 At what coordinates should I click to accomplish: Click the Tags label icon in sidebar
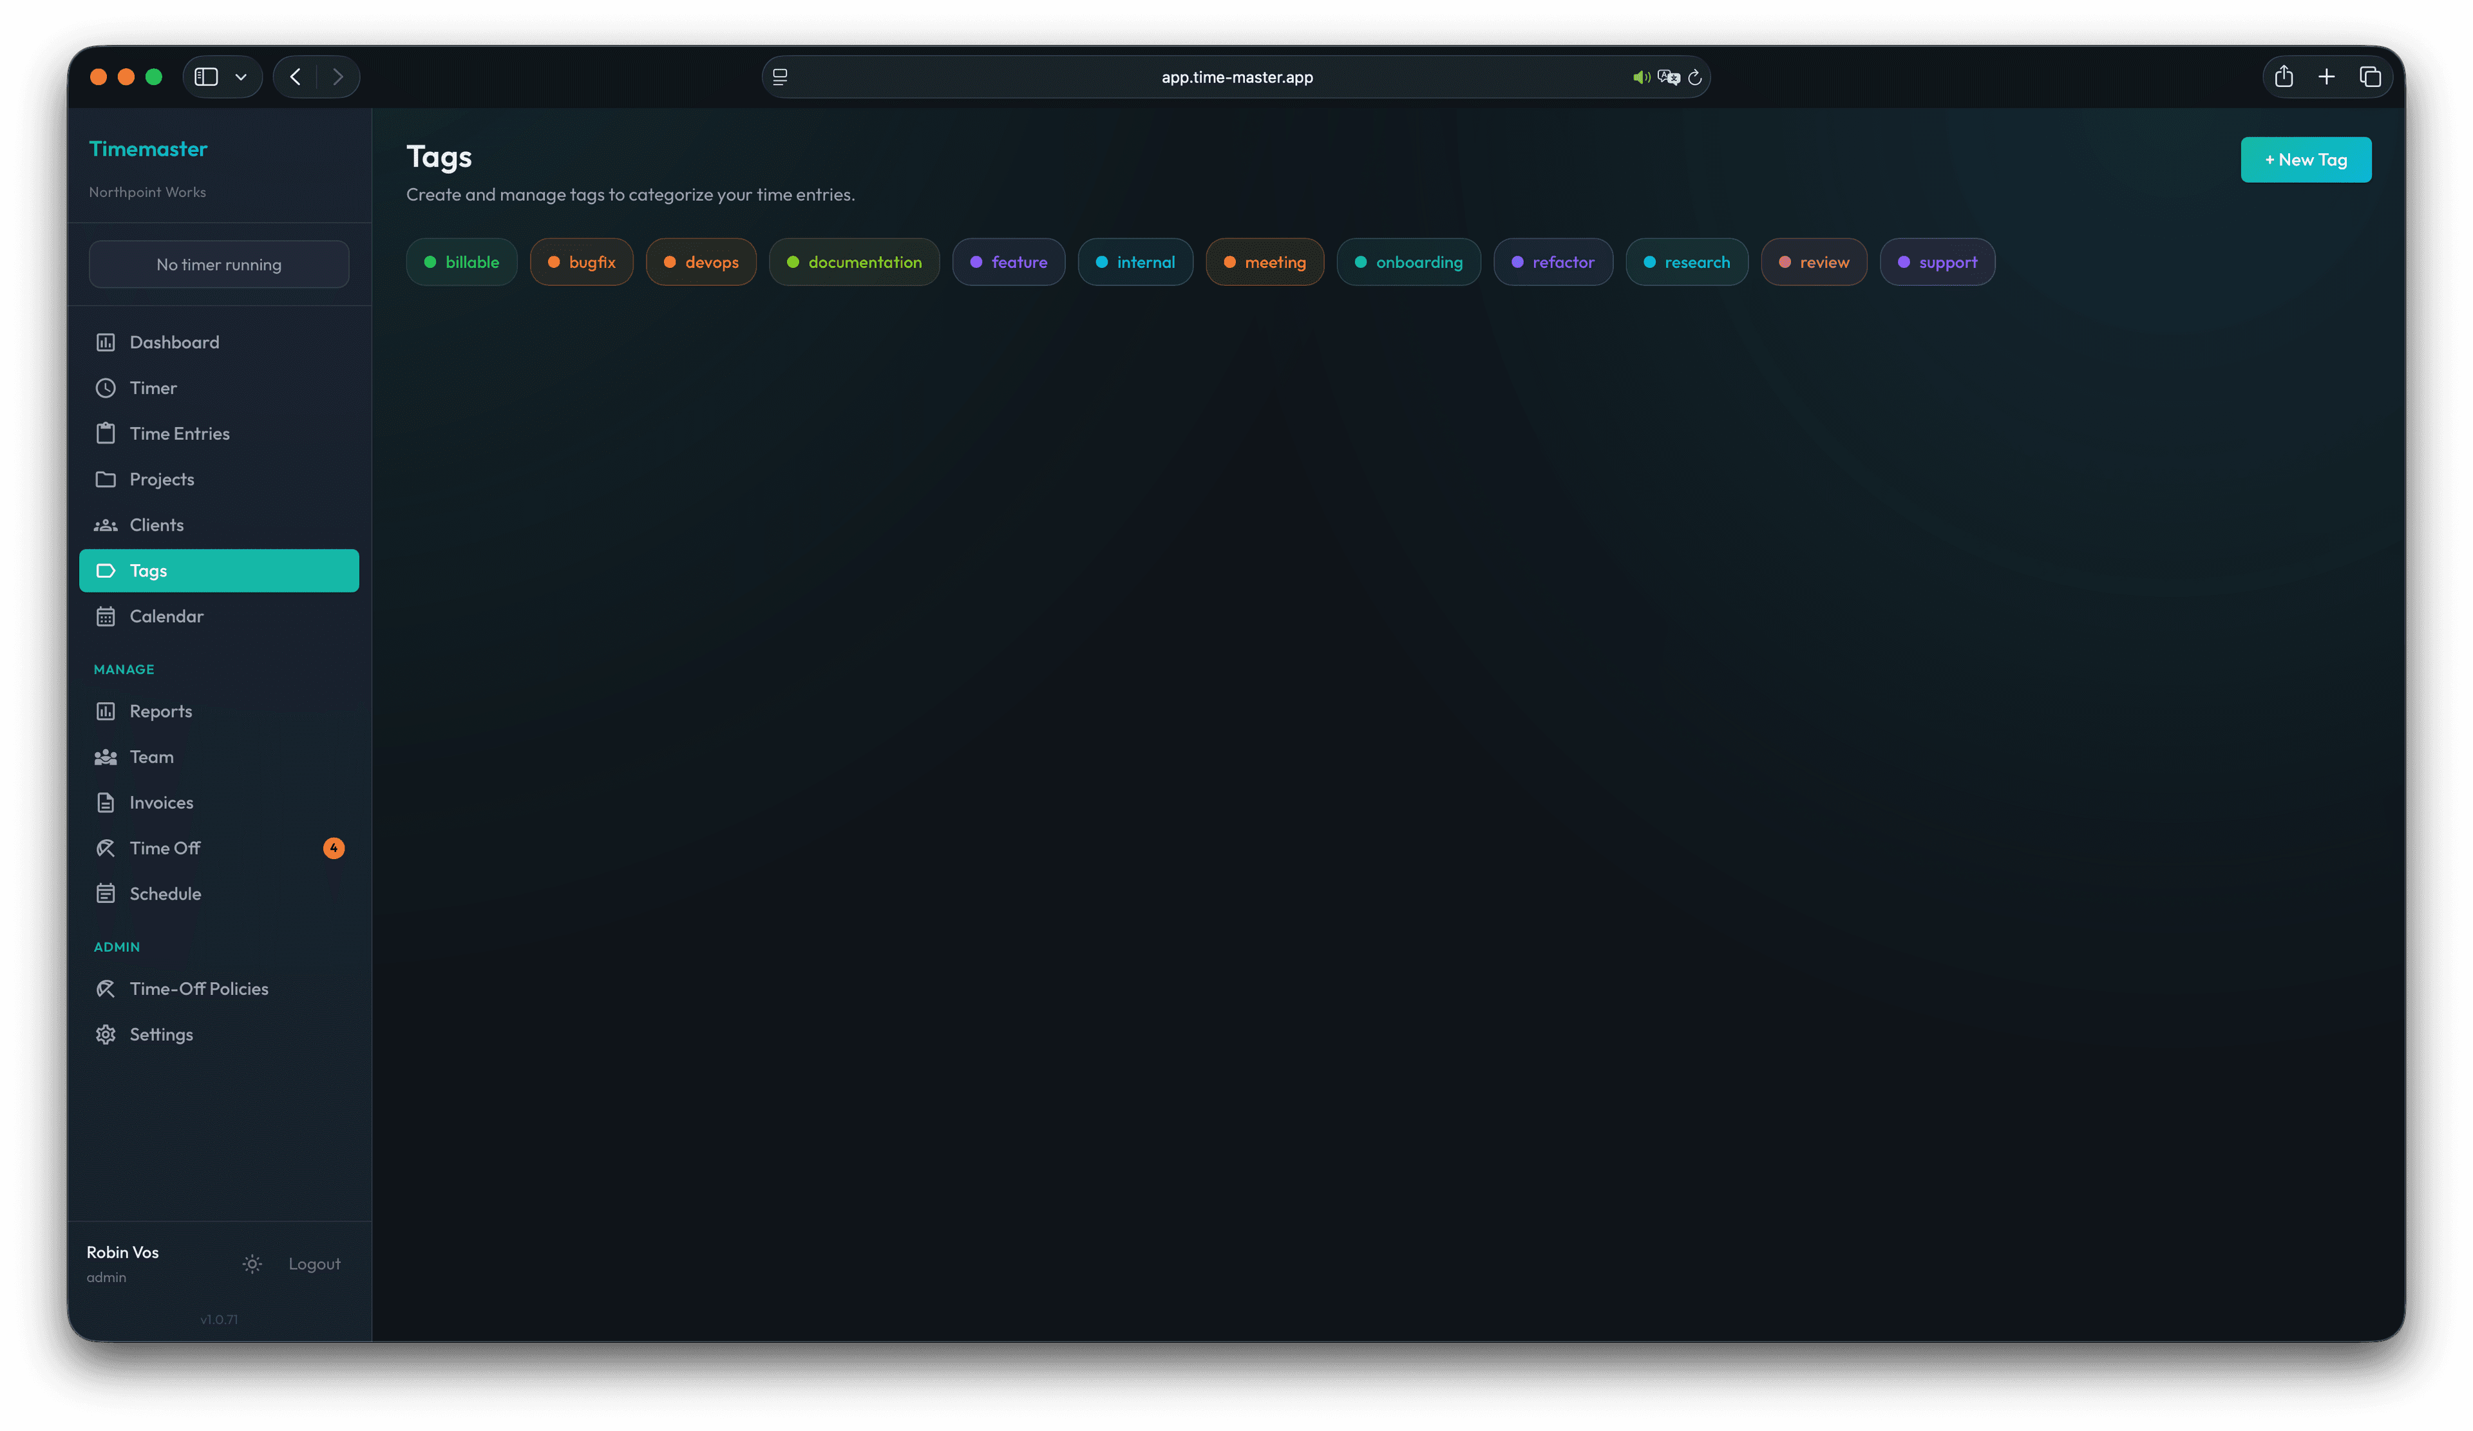pyautogui.click(x=105, y=570)
